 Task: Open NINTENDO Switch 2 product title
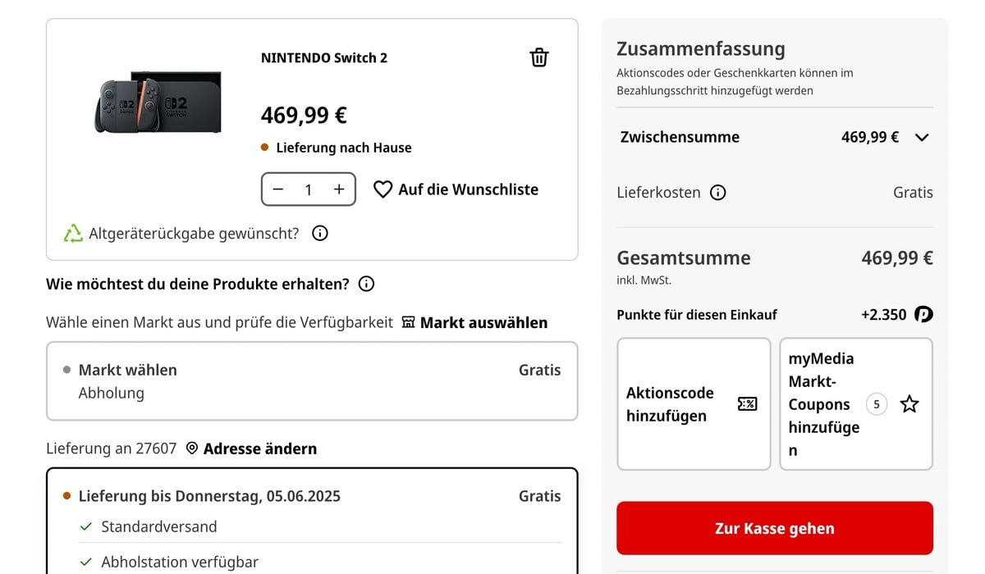coord(323,57)
